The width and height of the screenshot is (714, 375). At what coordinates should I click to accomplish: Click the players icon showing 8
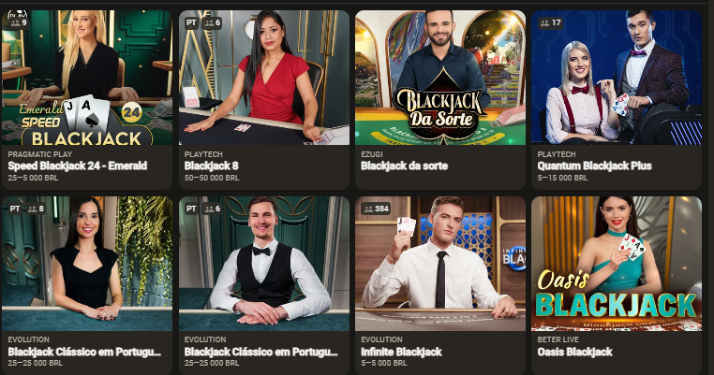36,209
